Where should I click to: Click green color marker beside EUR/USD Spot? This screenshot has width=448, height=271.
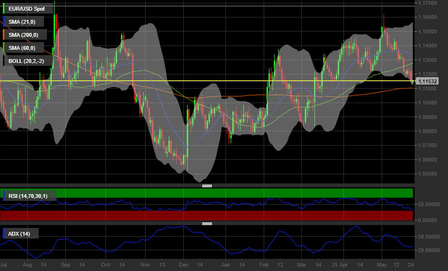coord(4,9)
